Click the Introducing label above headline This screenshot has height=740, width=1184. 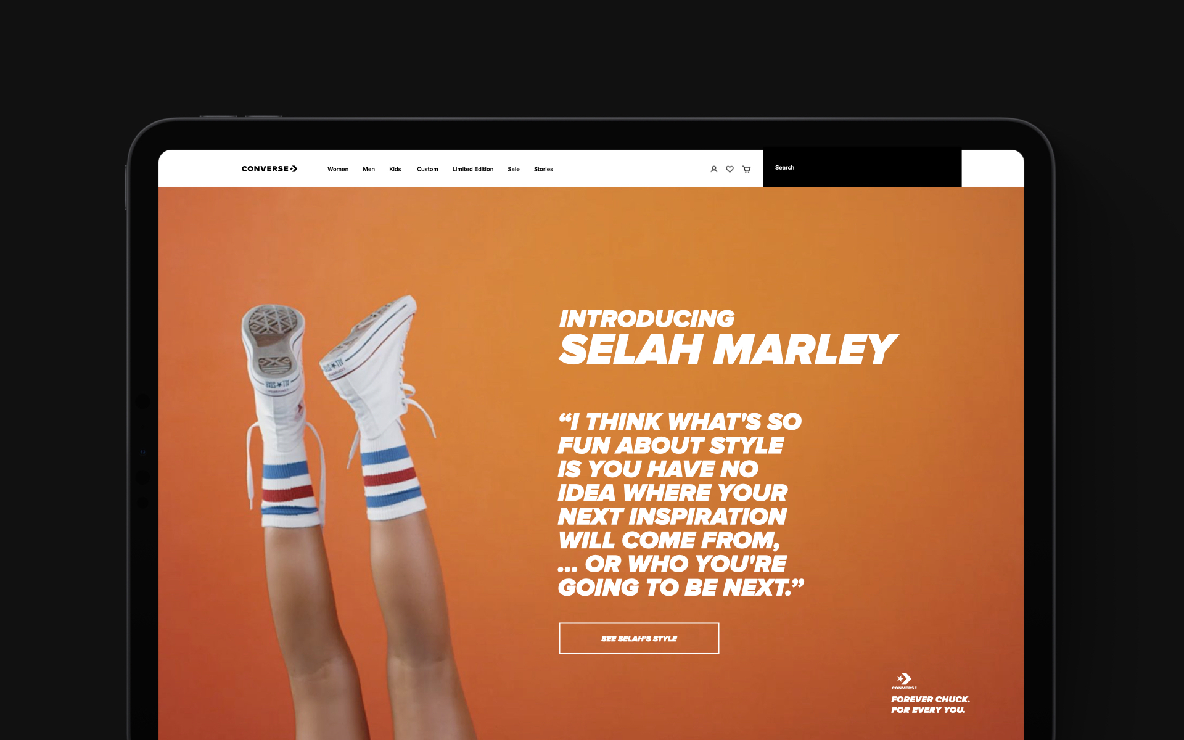(x=646, y=319)
